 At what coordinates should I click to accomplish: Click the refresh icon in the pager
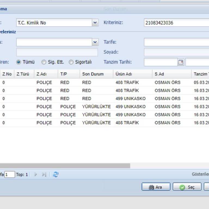point(56,175)
